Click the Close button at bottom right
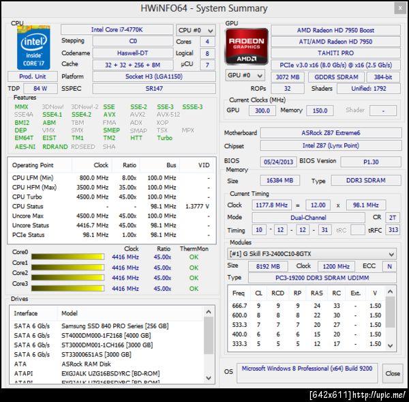Screen dimensions: 409x402 393,373
